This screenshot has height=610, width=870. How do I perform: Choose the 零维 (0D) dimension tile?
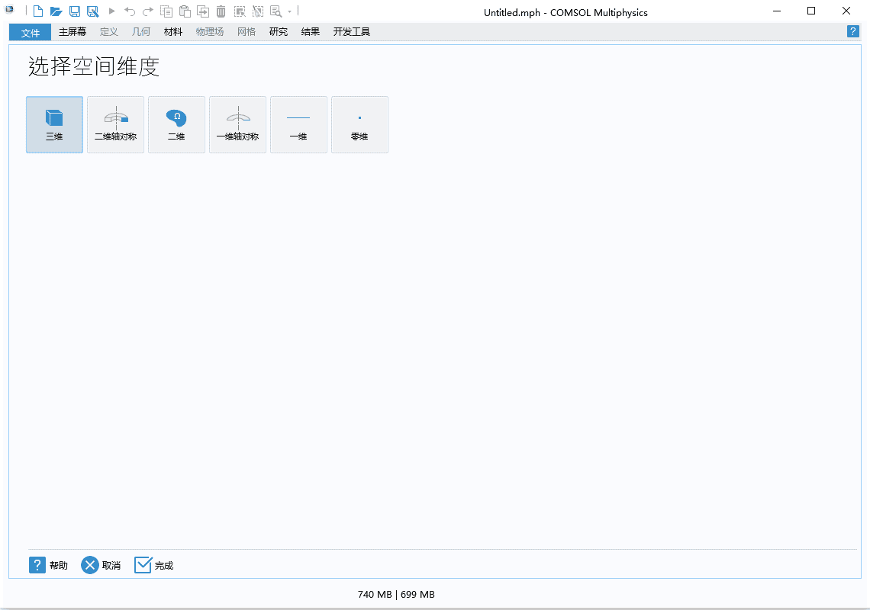click(x=359, y=124)
